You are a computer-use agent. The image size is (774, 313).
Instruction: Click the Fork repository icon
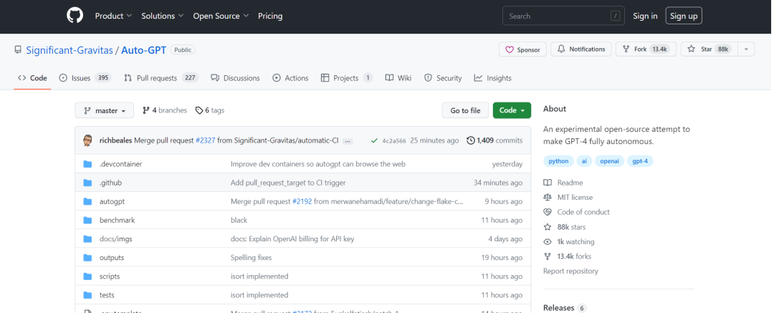(626, 49)
